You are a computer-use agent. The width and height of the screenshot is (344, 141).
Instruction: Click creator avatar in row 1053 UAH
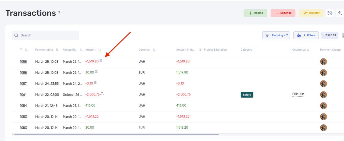click(x=324, y=117)
